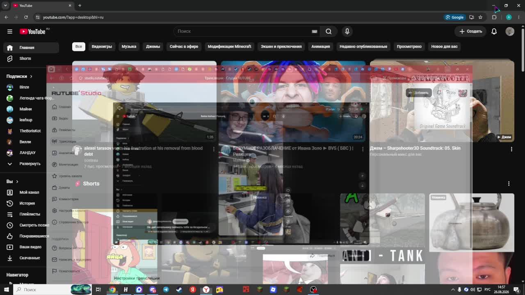The width and height of the screenshot is (525, 295).
Task: Bookmark this page with the star
Action: 480,17
